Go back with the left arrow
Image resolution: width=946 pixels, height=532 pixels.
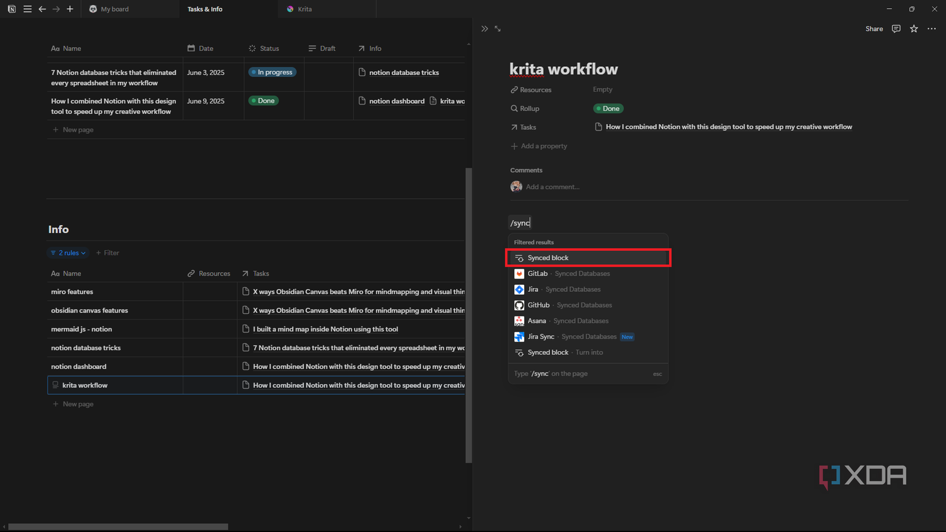pyautogui.click(x=42, y=9)
